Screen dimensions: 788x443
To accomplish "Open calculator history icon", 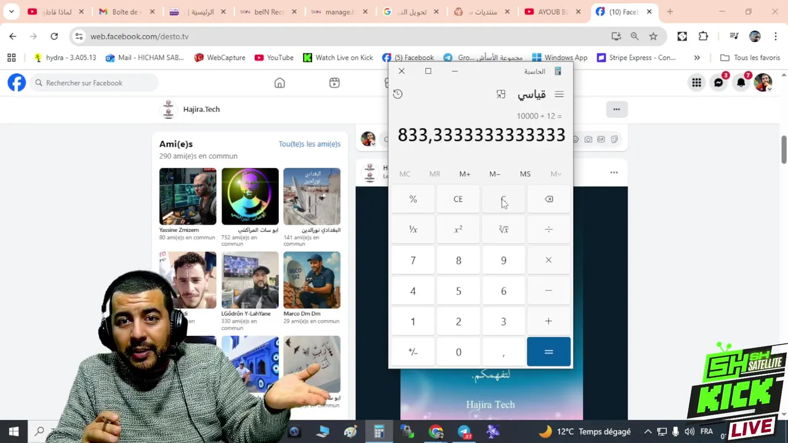I will tap(398, 94).
